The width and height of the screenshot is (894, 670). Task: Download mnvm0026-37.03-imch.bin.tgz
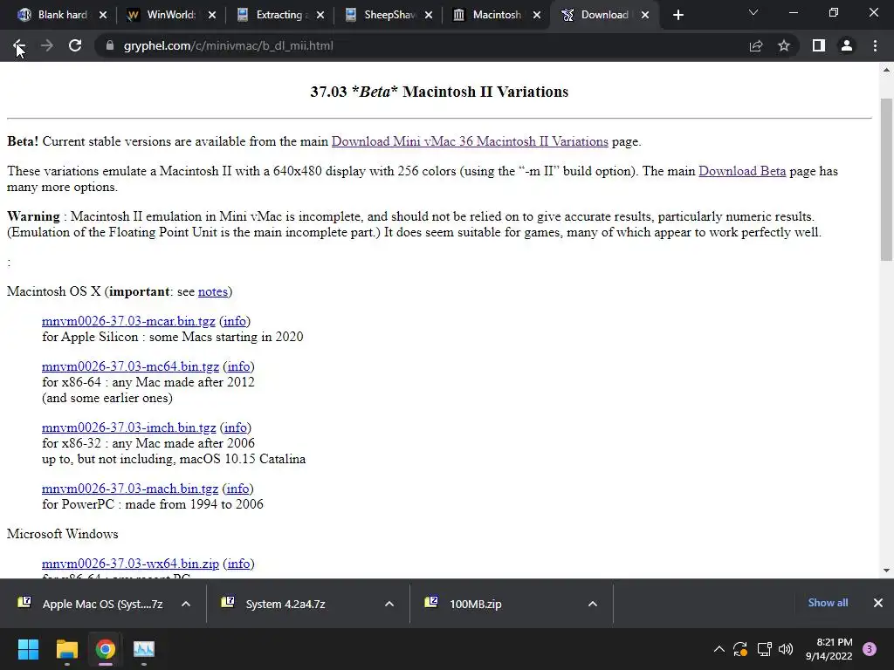(x=129, y=427)
